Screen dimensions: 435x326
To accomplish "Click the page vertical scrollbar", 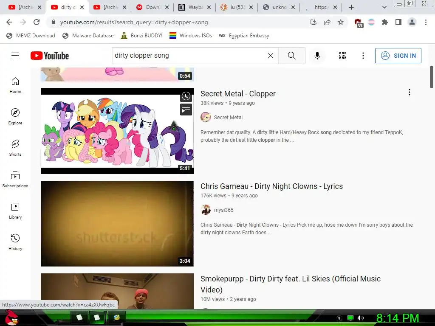I will pos(432,77).
